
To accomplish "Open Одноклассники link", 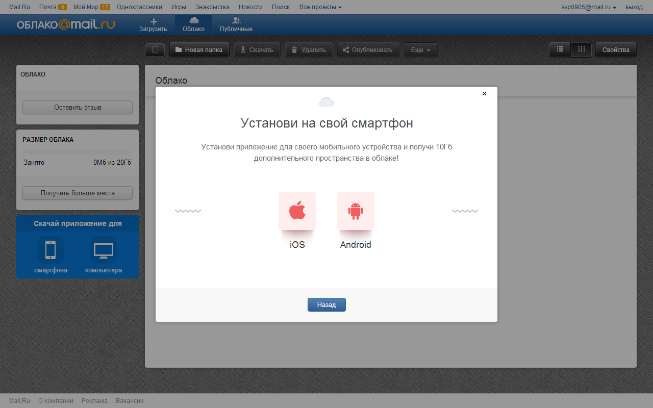I will [139, 7].
